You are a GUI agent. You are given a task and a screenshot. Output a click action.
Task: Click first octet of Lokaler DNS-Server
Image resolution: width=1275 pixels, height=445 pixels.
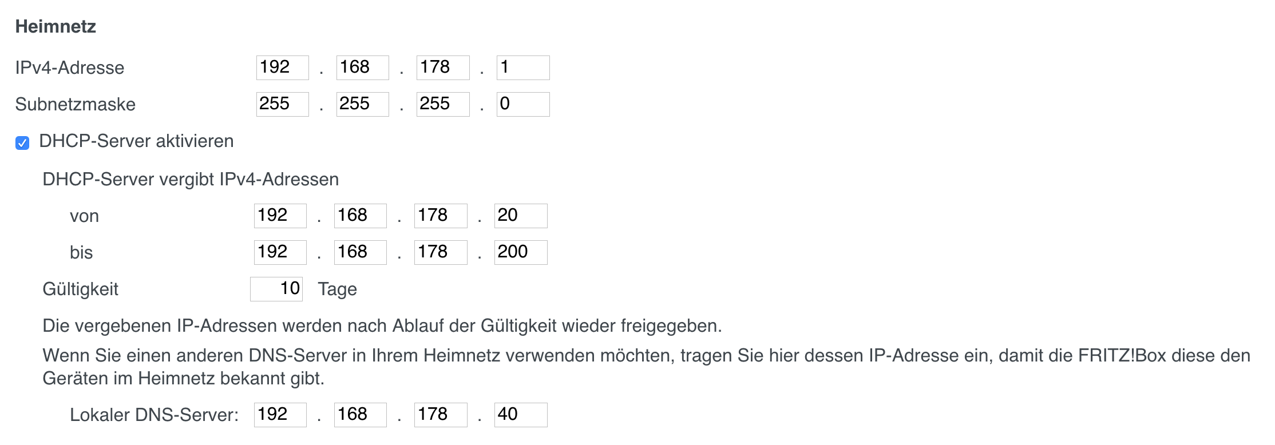(280, 415)
